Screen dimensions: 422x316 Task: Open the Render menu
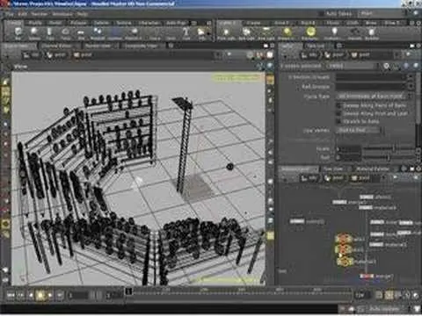pos(40,14)
